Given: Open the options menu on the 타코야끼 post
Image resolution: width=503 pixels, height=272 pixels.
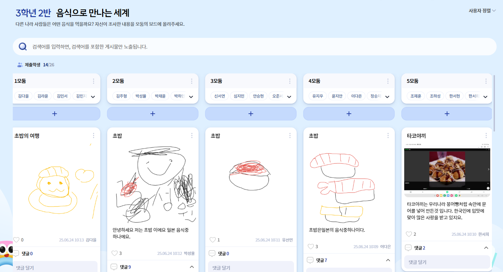Looking at the screenshot, I should coord(486,135).
